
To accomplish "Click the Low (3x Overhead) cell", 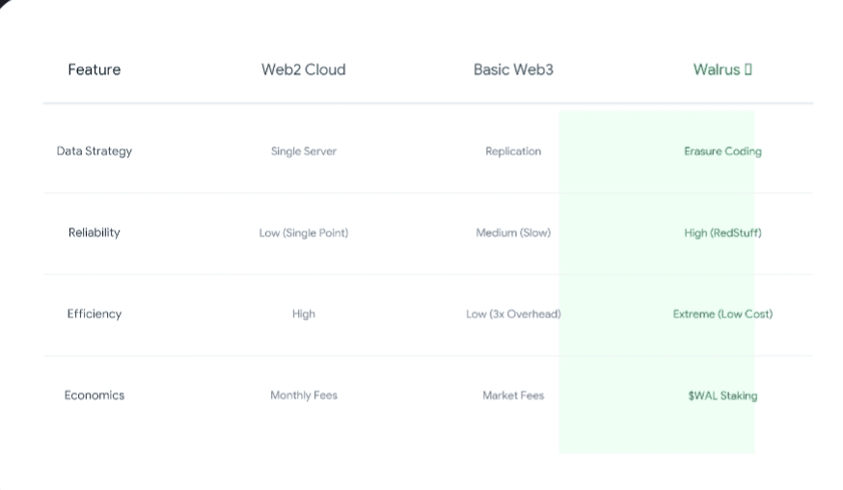I will [x=513, y=314].
